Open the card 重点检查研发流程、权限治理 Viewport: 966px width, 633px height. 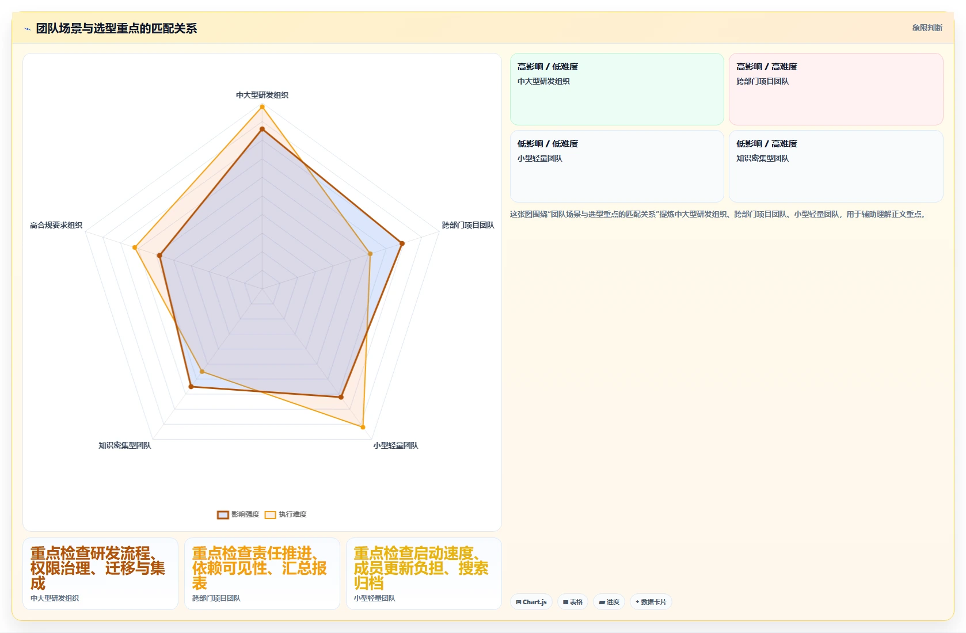click(x=100, y=574)
